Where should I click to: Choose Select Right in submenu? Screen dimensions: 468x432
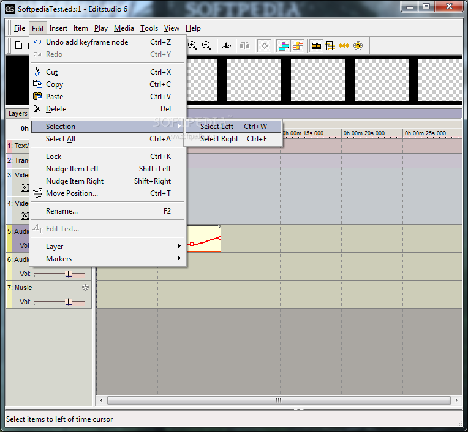pos(233,139)
